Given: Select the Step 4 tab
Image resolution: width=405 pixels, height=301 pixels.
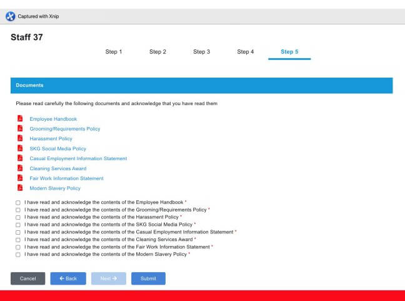Looking at the screenshot, I should [x=245, y=52].
